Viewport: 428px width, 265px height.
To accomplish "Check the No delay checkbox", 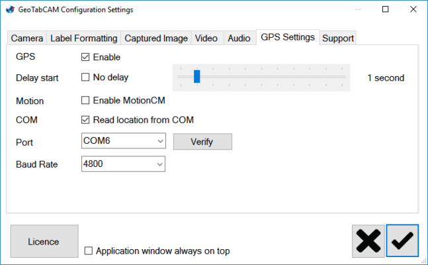I will 85,77.
